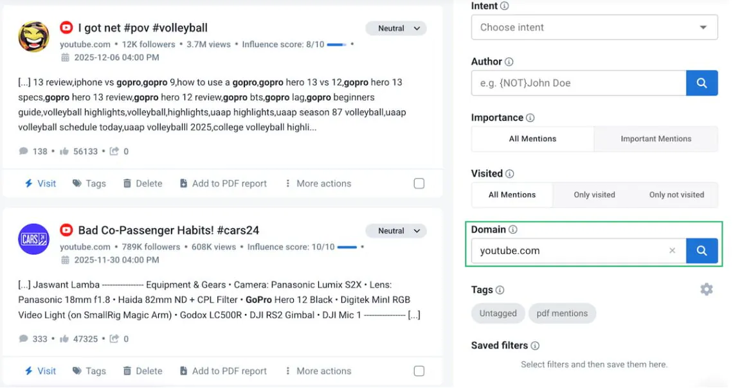Click the Visit lightning icon on first mention

coord(31,183)
